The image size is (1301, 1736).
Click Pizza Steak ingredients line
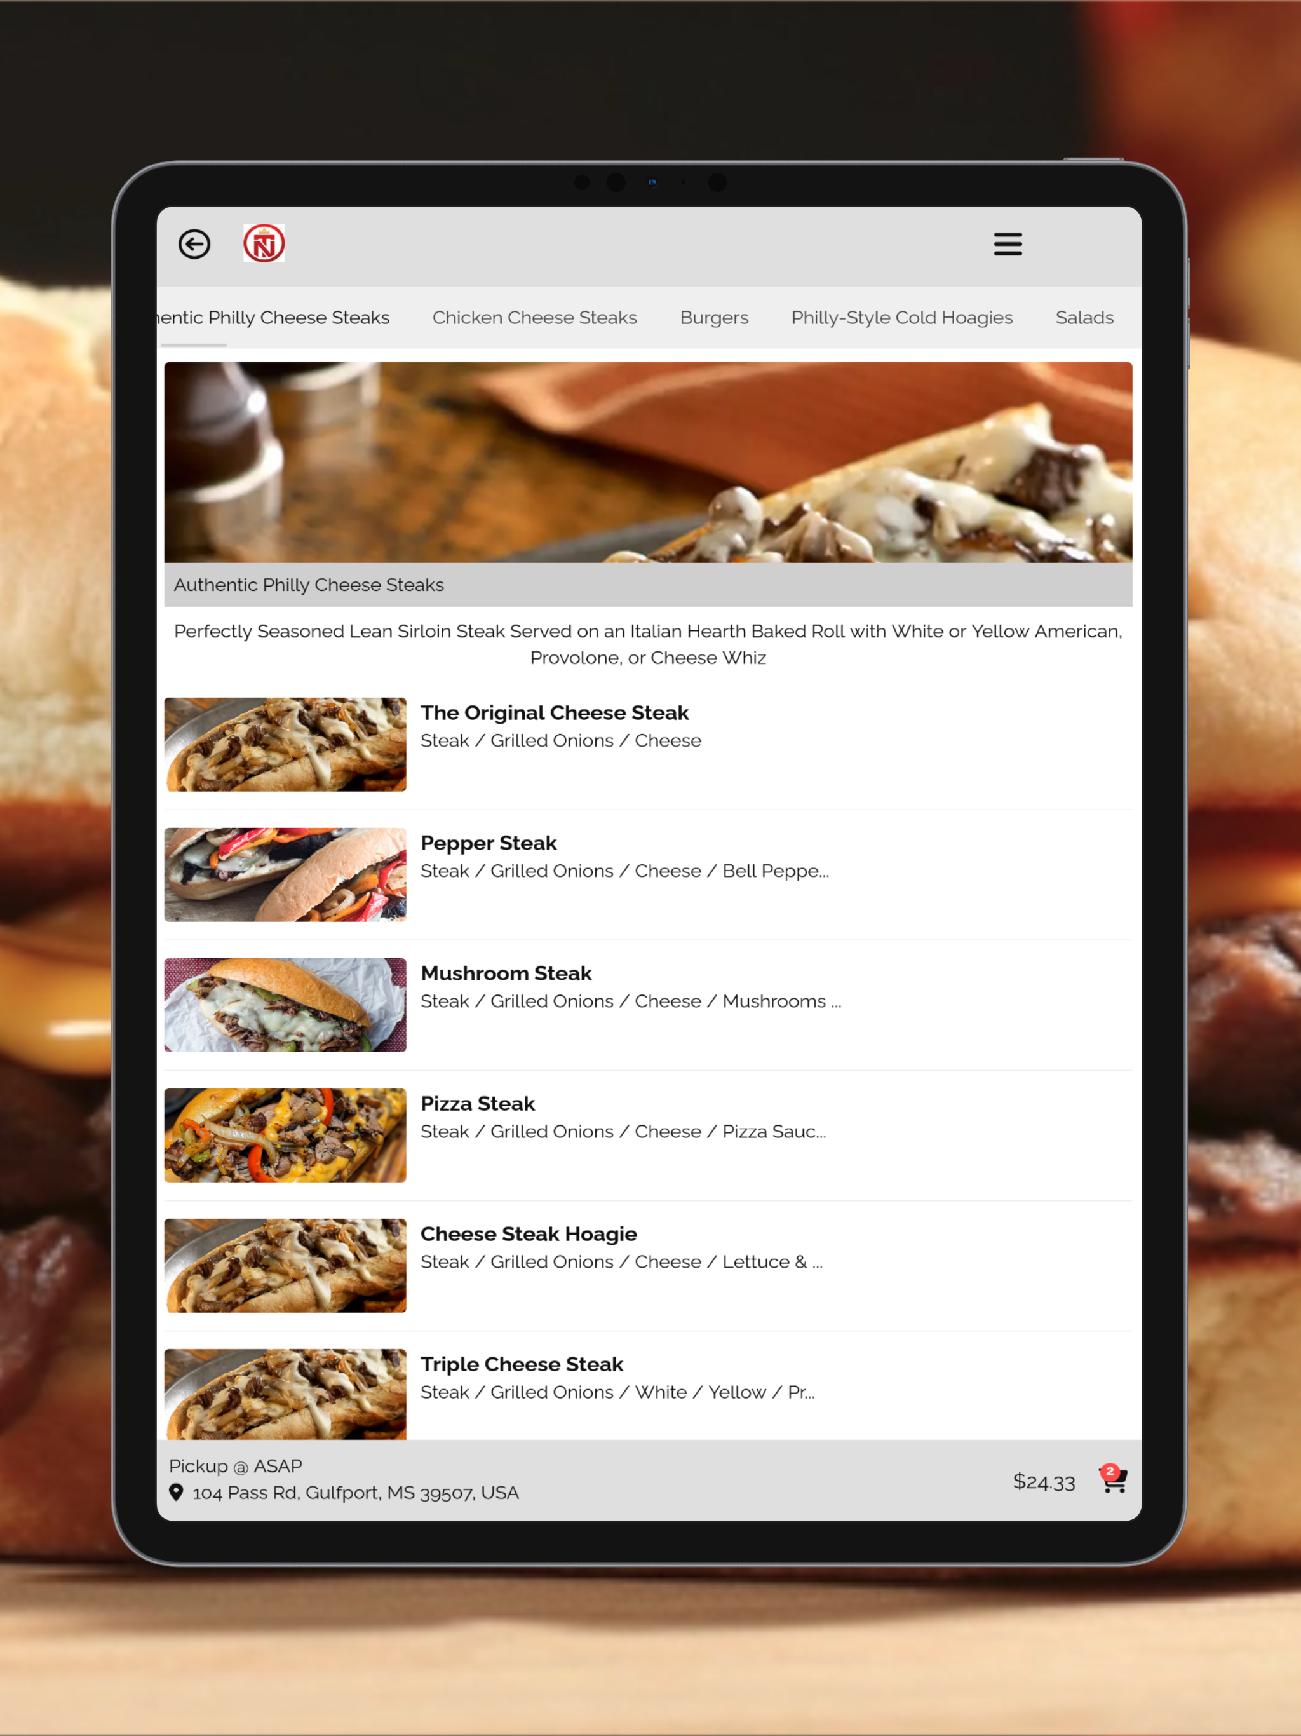(x=624, y=1132)
